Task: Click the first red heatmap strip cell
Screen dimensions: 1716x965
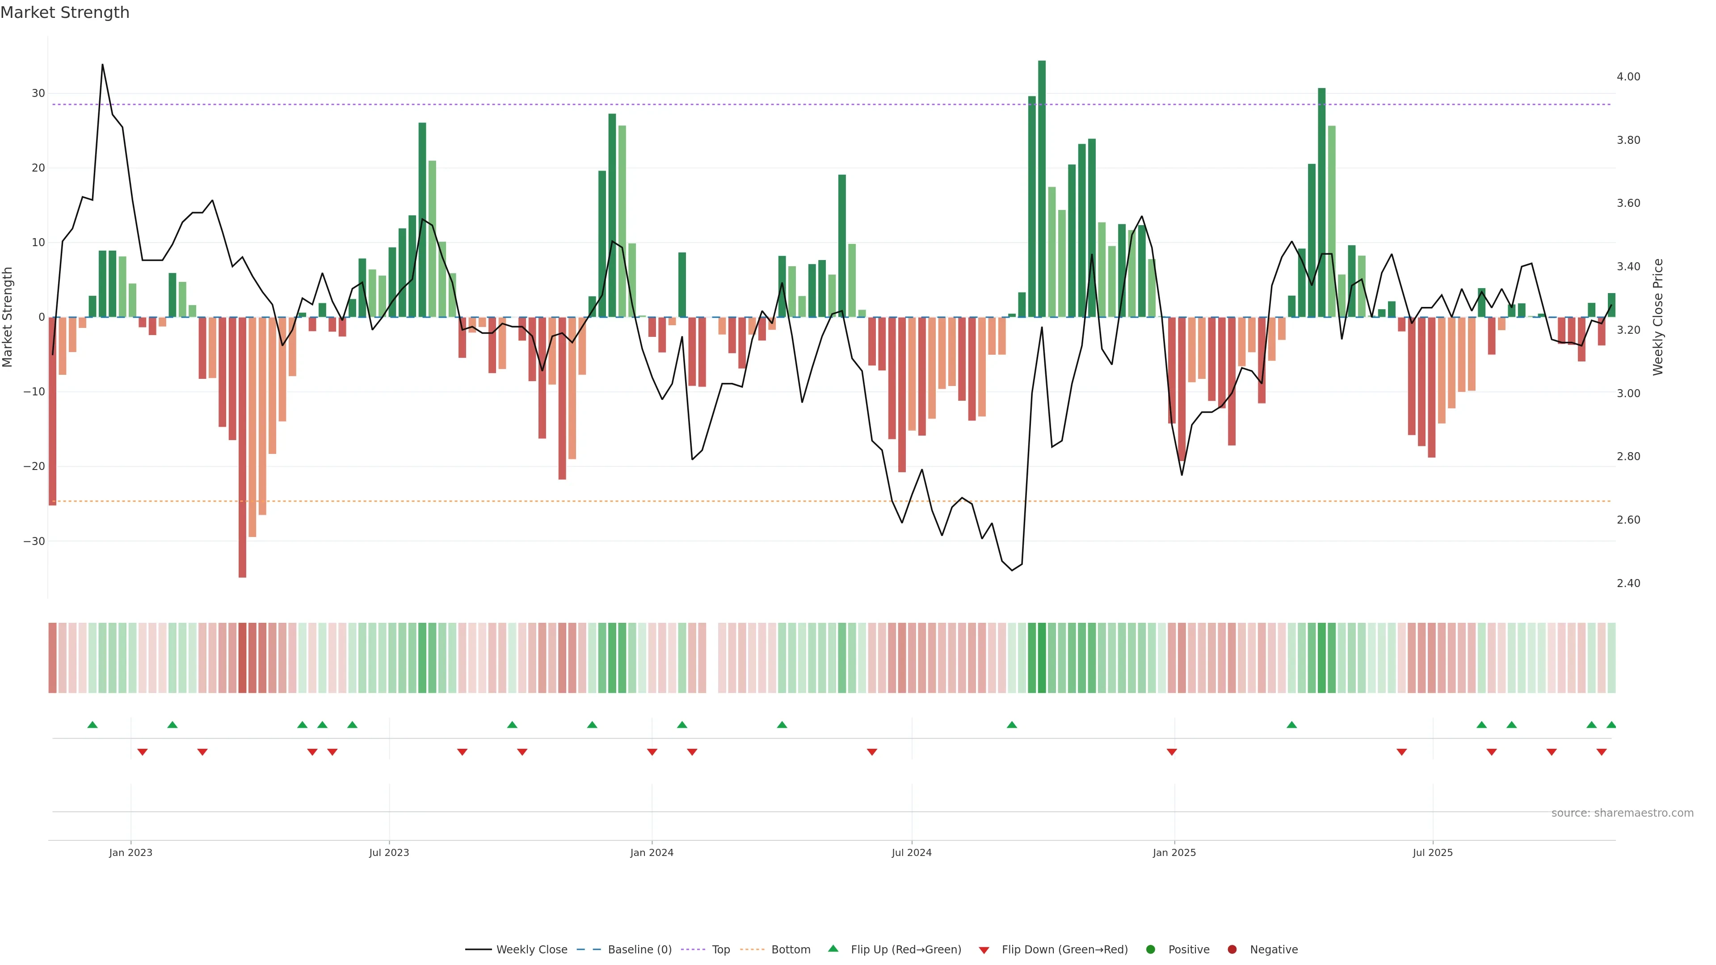Action: [53, 658]
